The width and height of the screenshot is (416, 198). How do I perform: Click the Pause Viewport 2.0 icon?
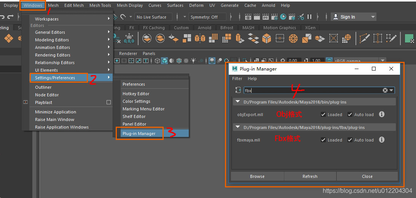click(x=309, y=17)
